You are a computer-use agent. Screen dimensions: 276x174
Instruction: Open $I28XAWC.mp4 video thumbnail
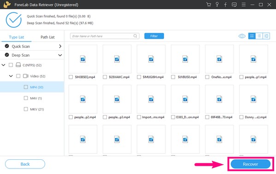click(117, 59)
